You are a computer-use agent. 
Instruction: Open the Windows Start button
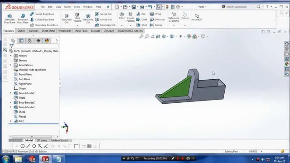tap(6, 159)
